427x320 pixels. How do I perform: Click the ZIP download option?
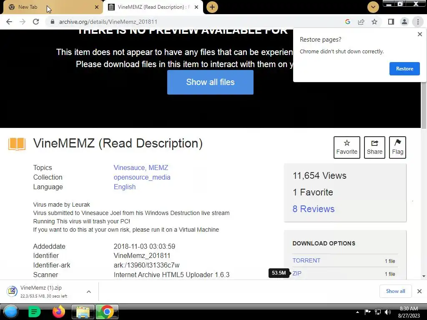coord(297,273)
